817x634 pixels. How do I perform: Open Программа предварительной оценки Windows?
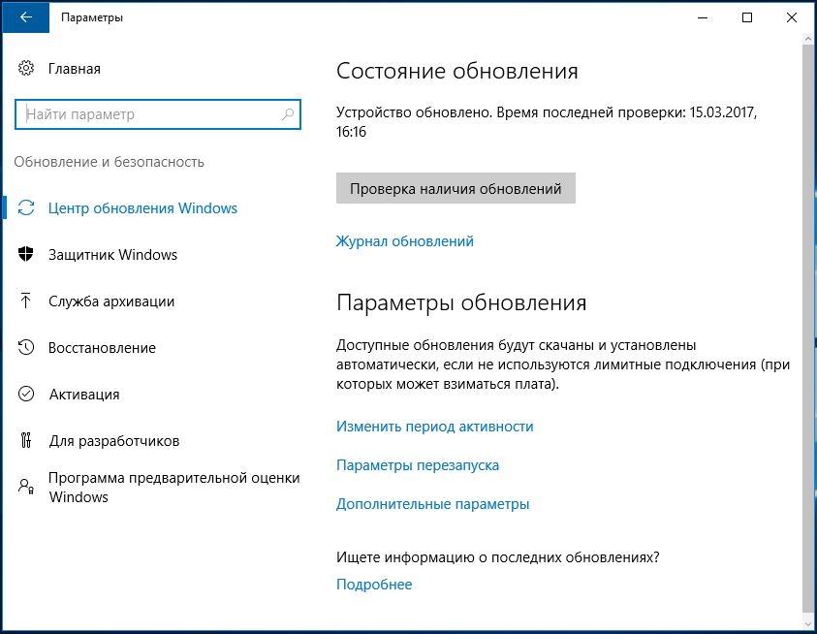(x=174, y=487)
